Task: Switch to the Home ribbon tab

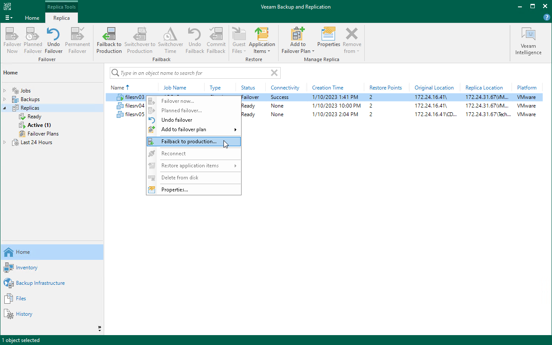Action: 32,18
